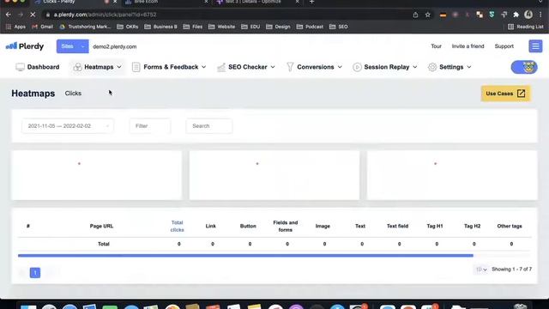549x309 pixels.
Task: Go to page 1 in pagination
Action: click(35, 273)
